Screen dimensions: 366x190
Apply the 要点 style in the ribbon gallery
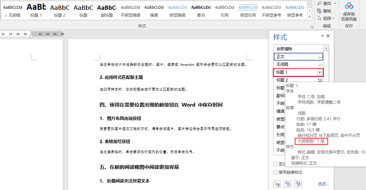[201, 11]
